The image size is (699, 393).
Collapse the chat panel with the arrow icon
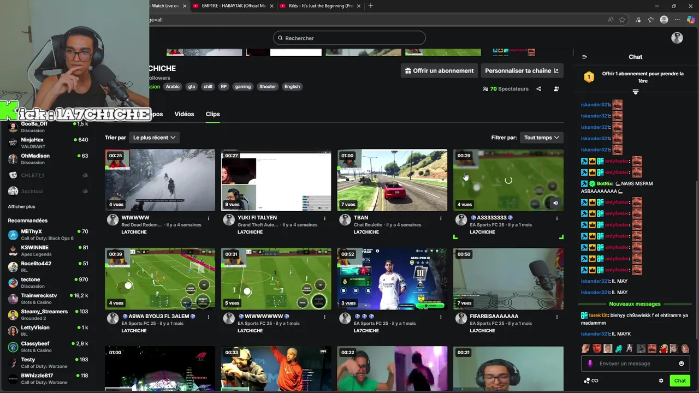point(584,57)
